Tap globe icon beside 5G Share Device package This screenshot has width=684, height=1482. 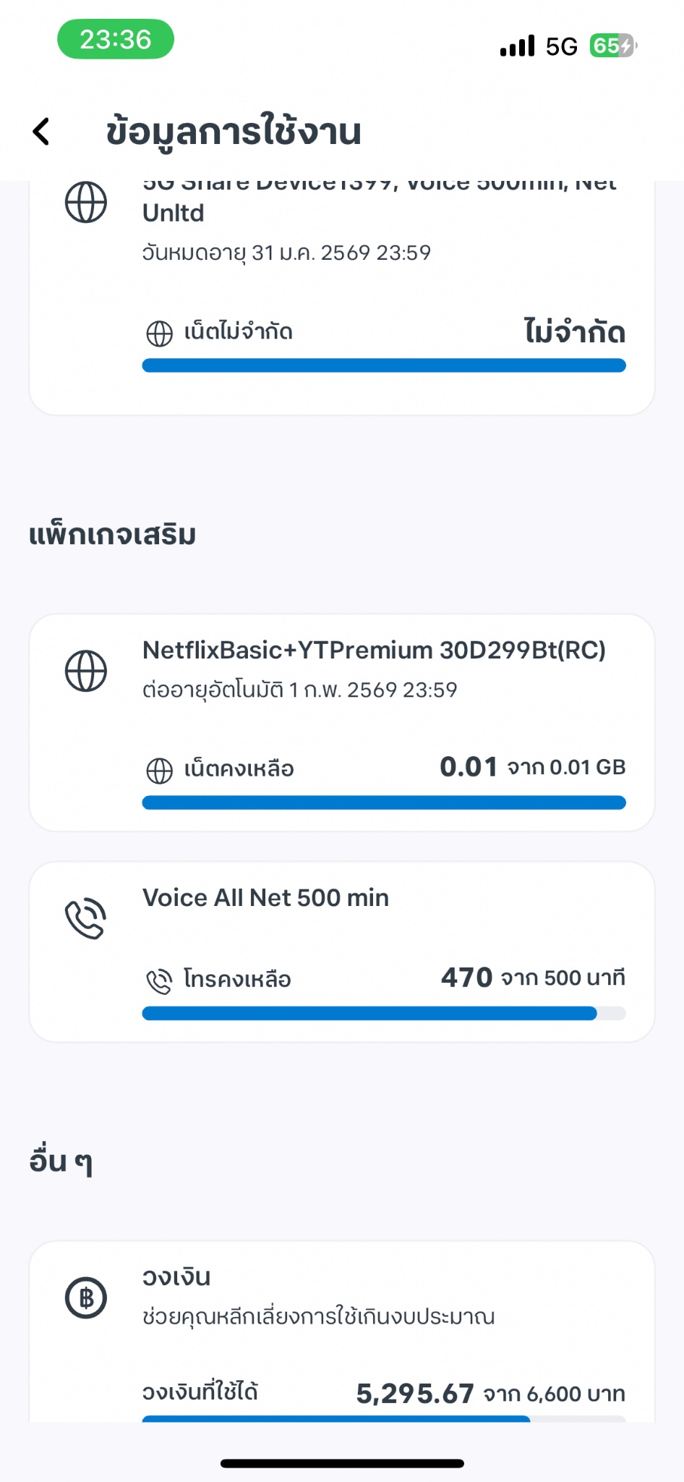pyautogui.click(x=86, y=202)
